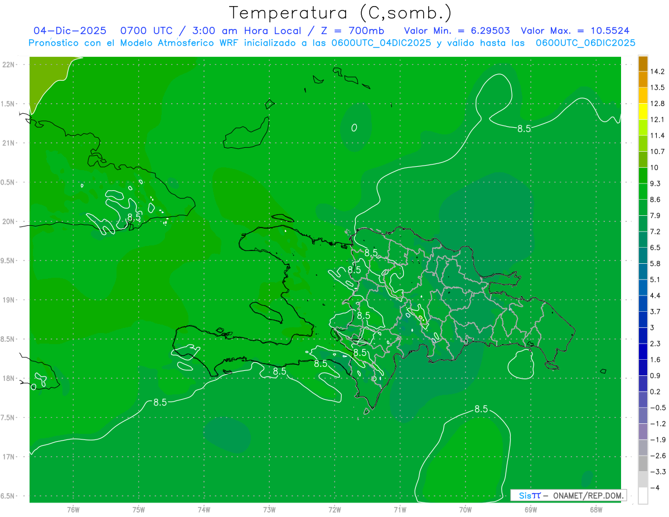Pick the grey swatch between -2.6 and -3.3
Viewport: 669px width, 517px height.
643,463
